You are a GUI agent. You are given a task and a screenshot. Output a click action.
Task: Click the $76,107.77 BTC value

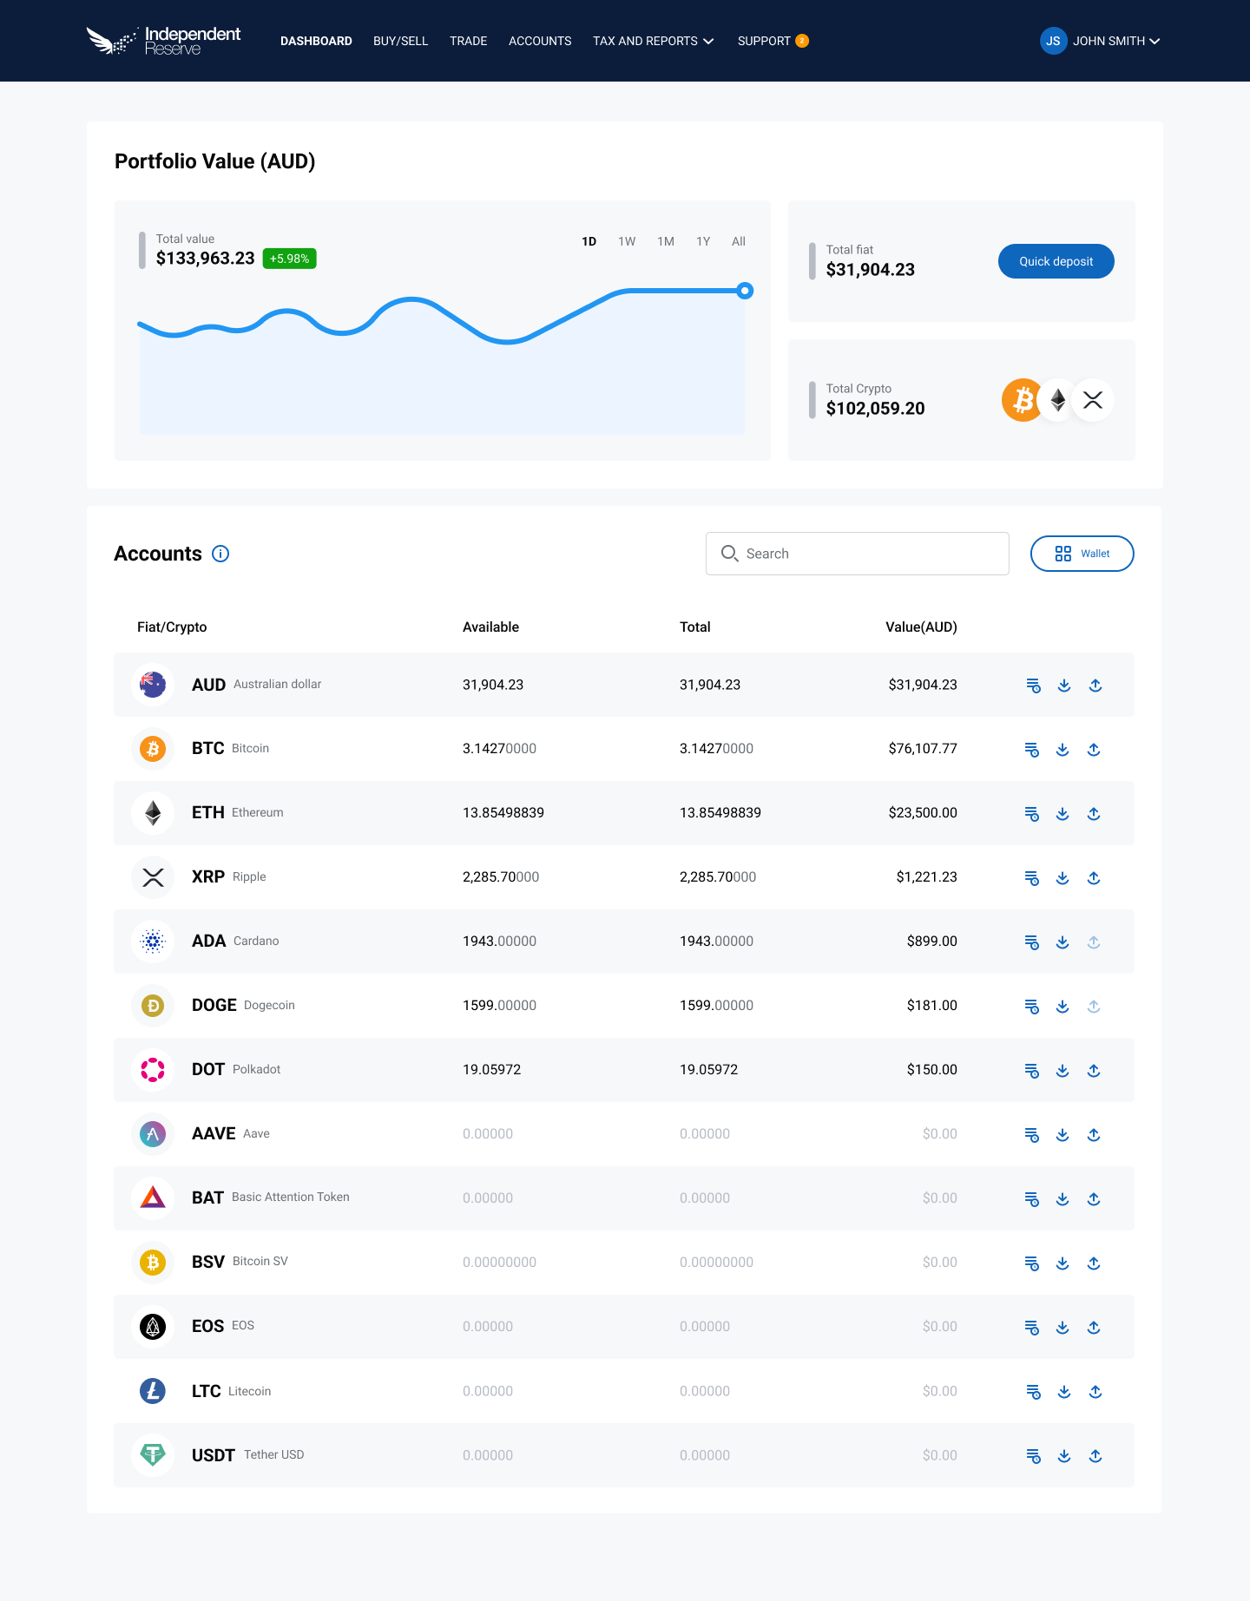pos(923,748)
